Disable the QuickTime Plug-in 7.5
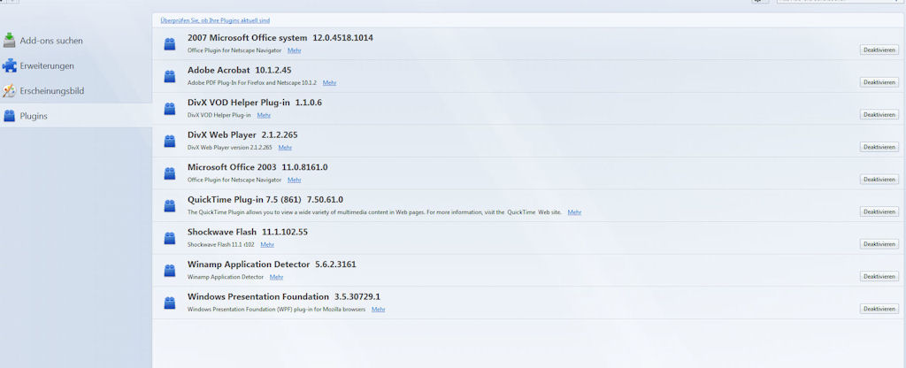This screenshot has width=906, height=368. [879, 211]
